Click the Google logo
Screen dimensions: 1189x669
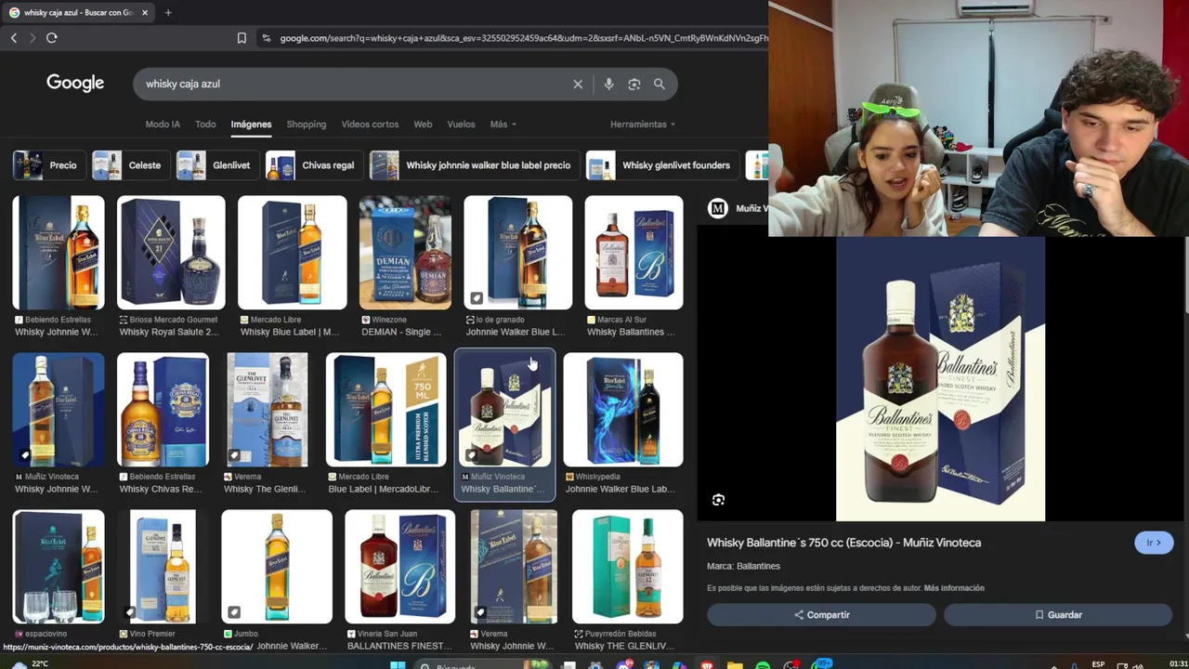pyautogui.click(x=75, y=83)
